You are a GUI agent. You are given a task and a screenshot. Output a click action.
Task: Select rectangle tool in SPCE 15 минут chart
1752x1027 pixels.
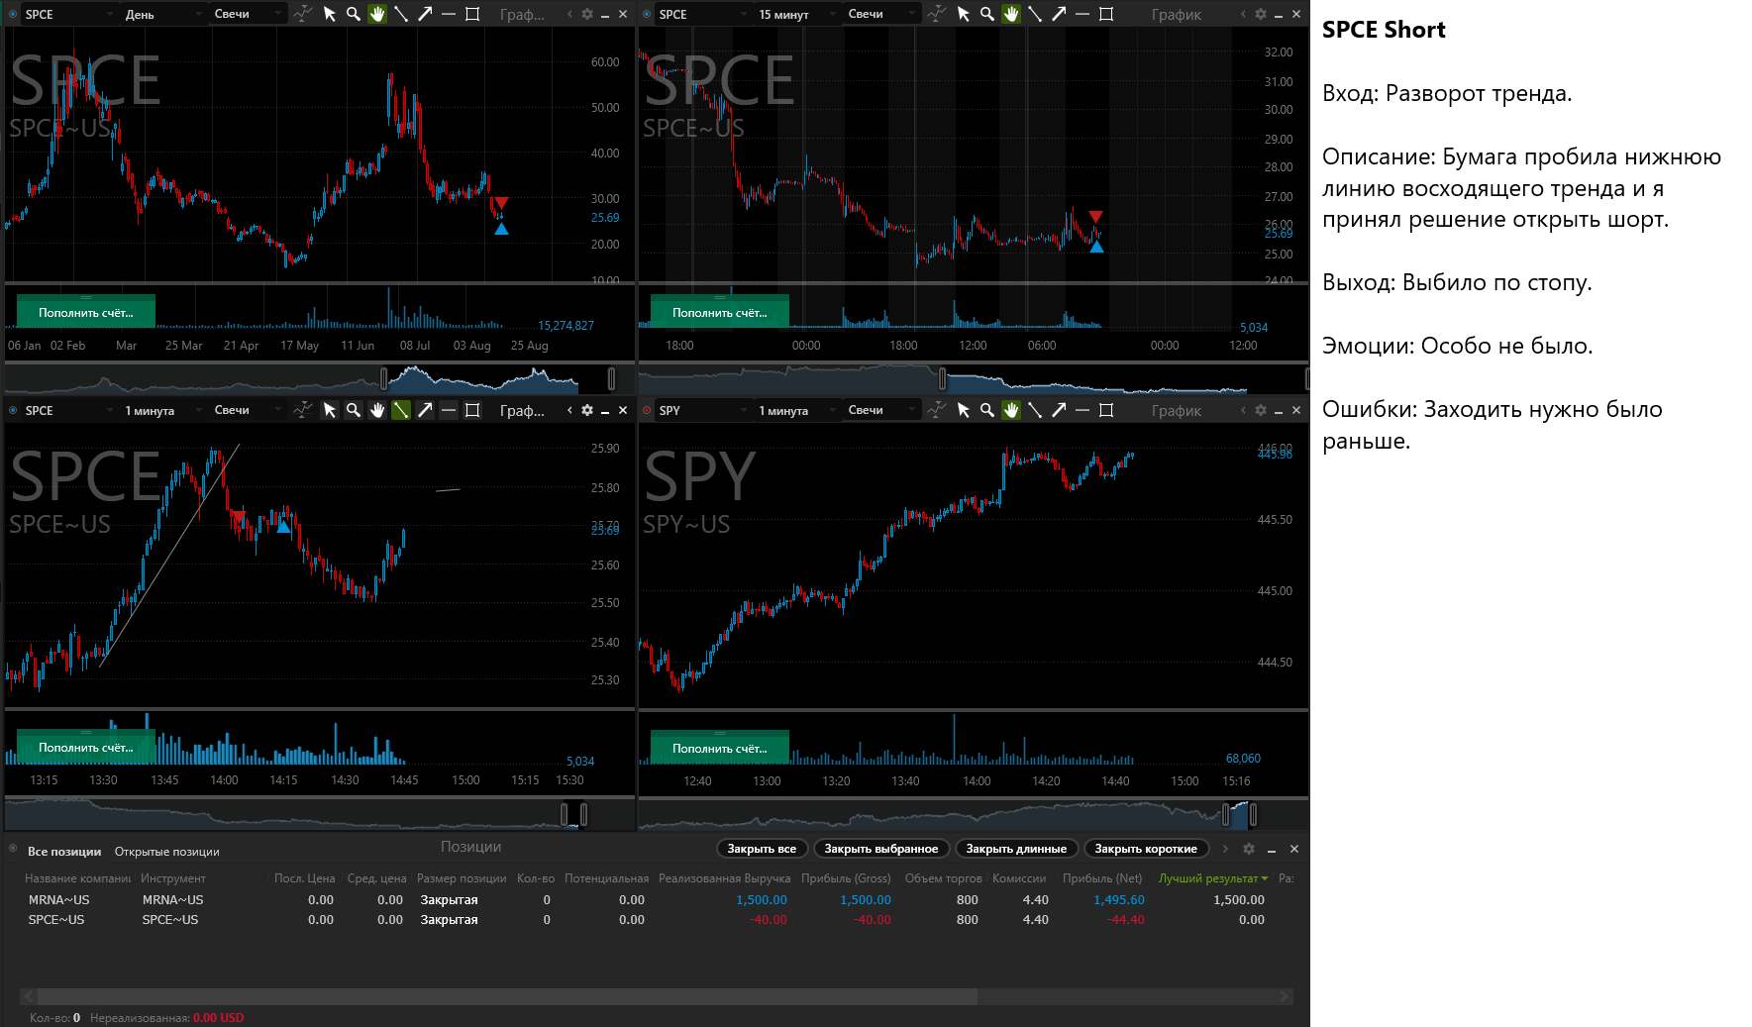pos(1106,14)
